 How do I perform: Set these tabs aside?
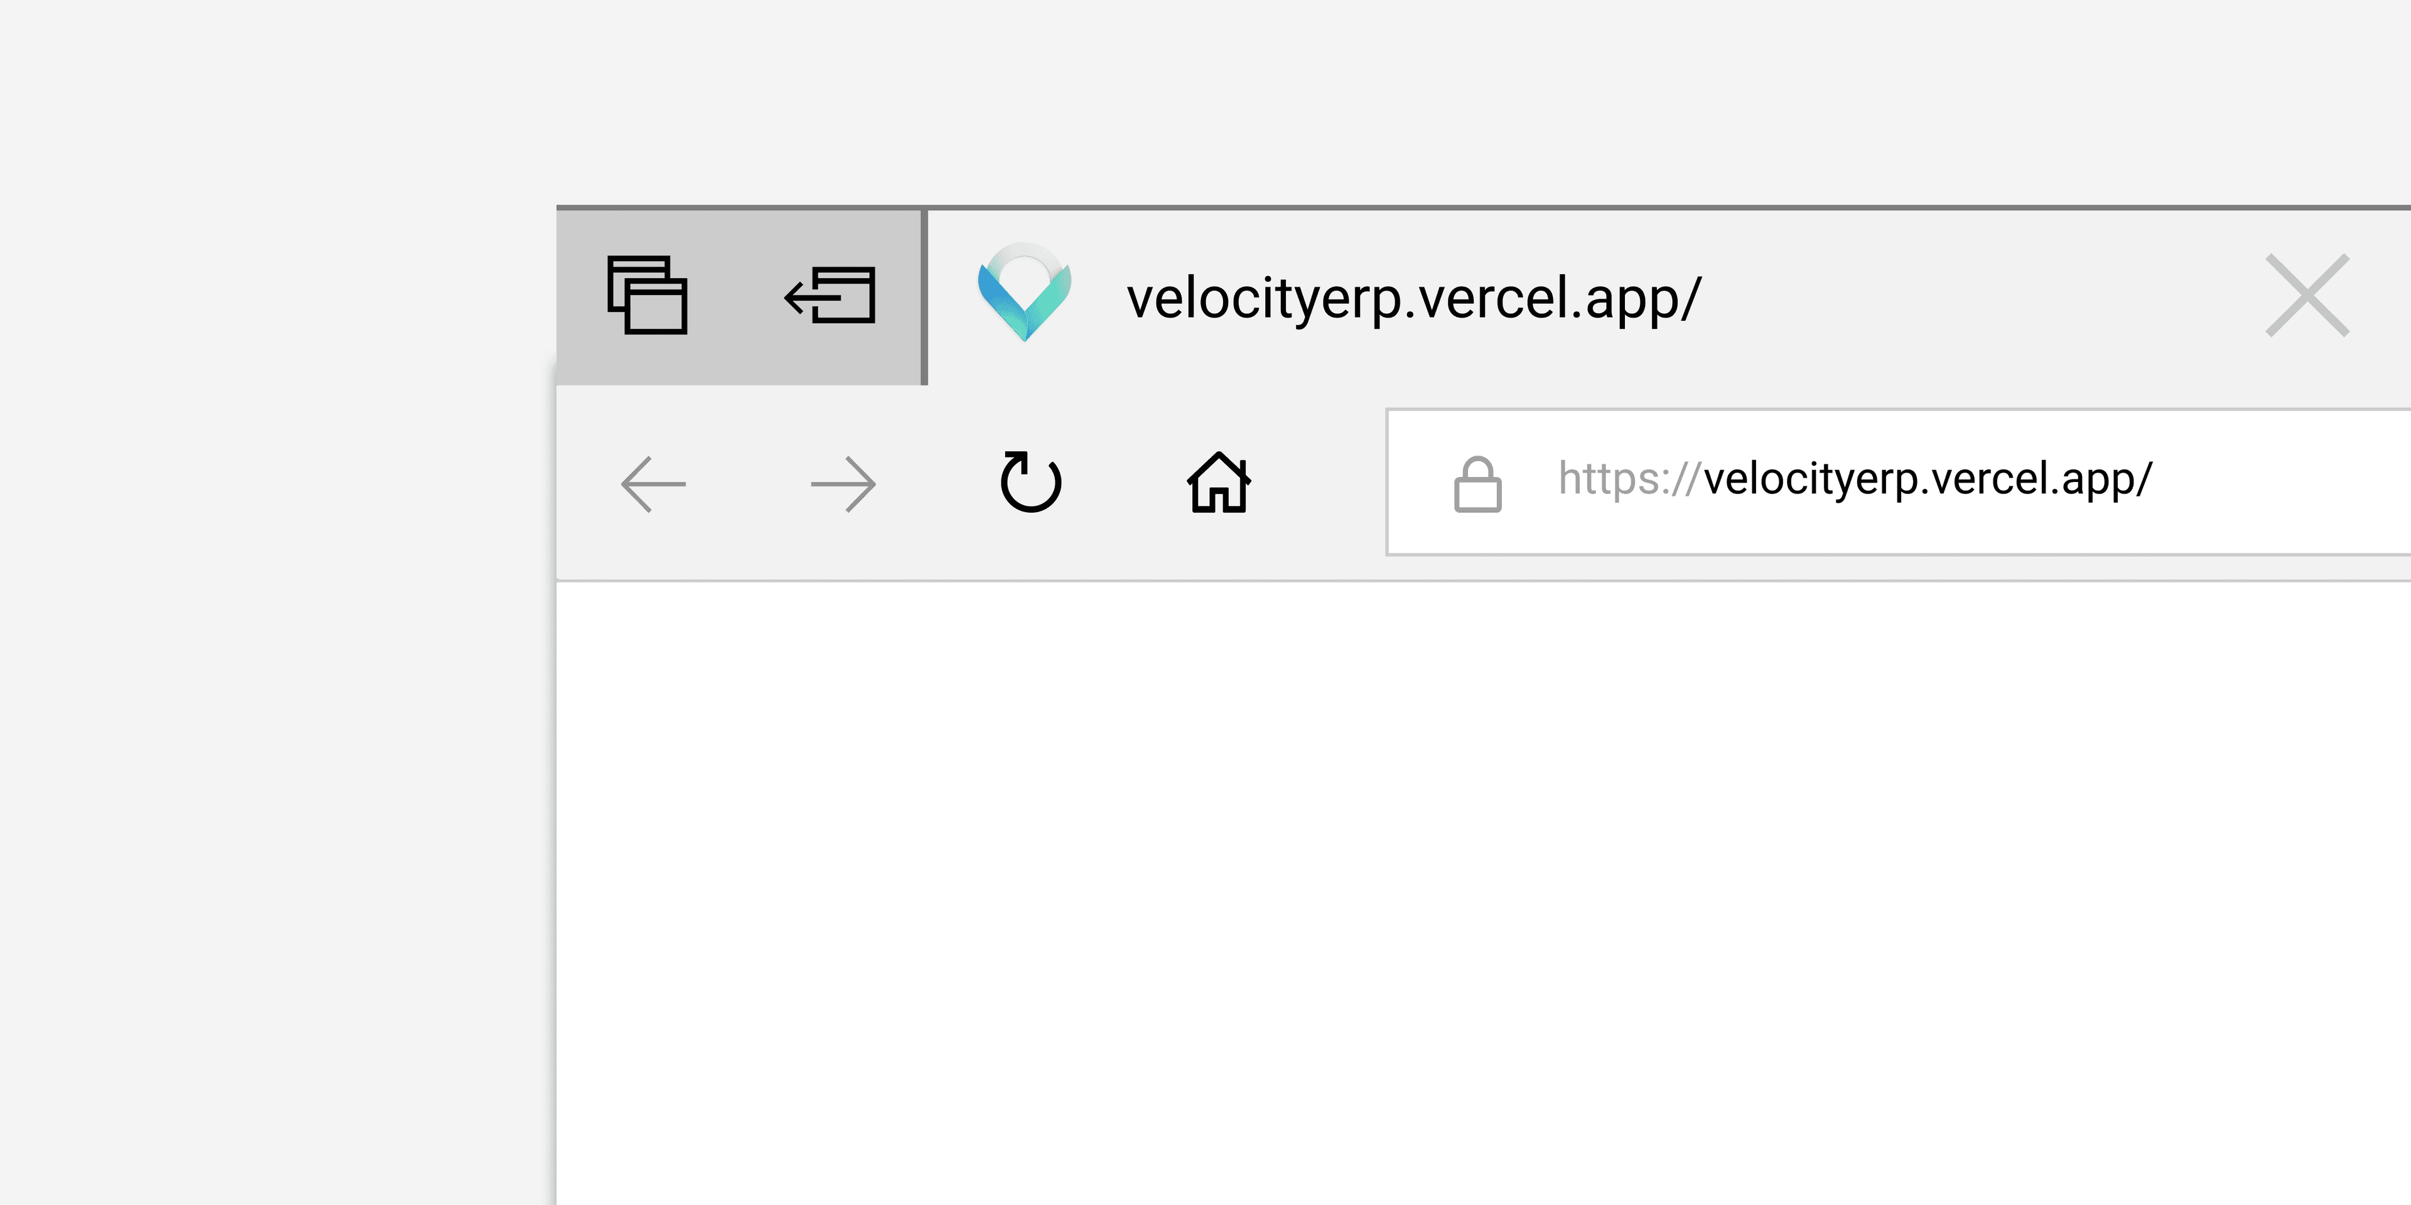(830, 296)
